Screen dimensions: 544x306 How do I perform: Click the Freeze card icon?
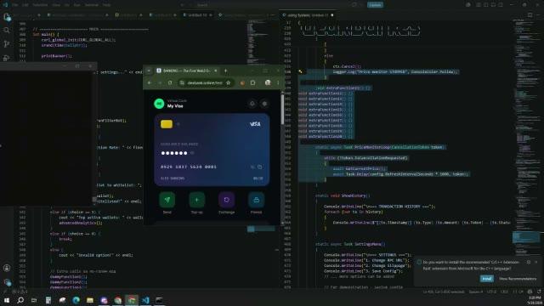[257, 200]
